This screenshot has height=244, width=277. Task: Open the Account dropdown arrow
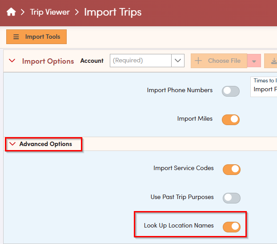178,61
